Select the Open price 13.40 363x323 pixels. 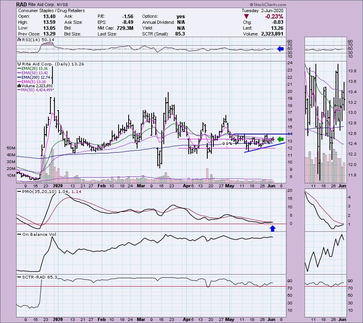click(x=49, y=17)
